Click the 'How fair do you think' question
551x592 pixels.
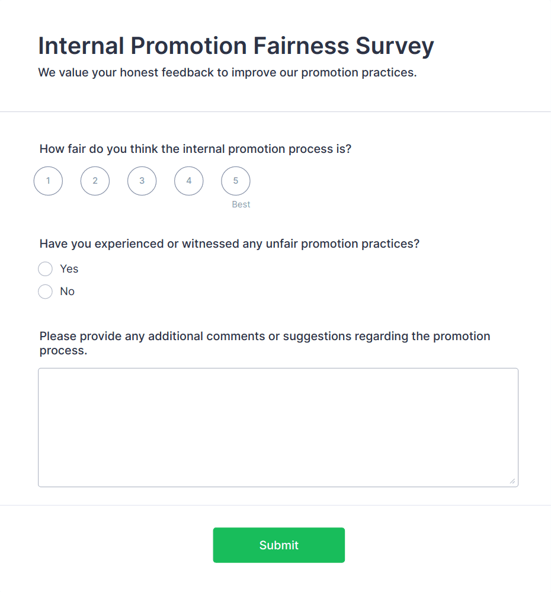coord(196,149)
